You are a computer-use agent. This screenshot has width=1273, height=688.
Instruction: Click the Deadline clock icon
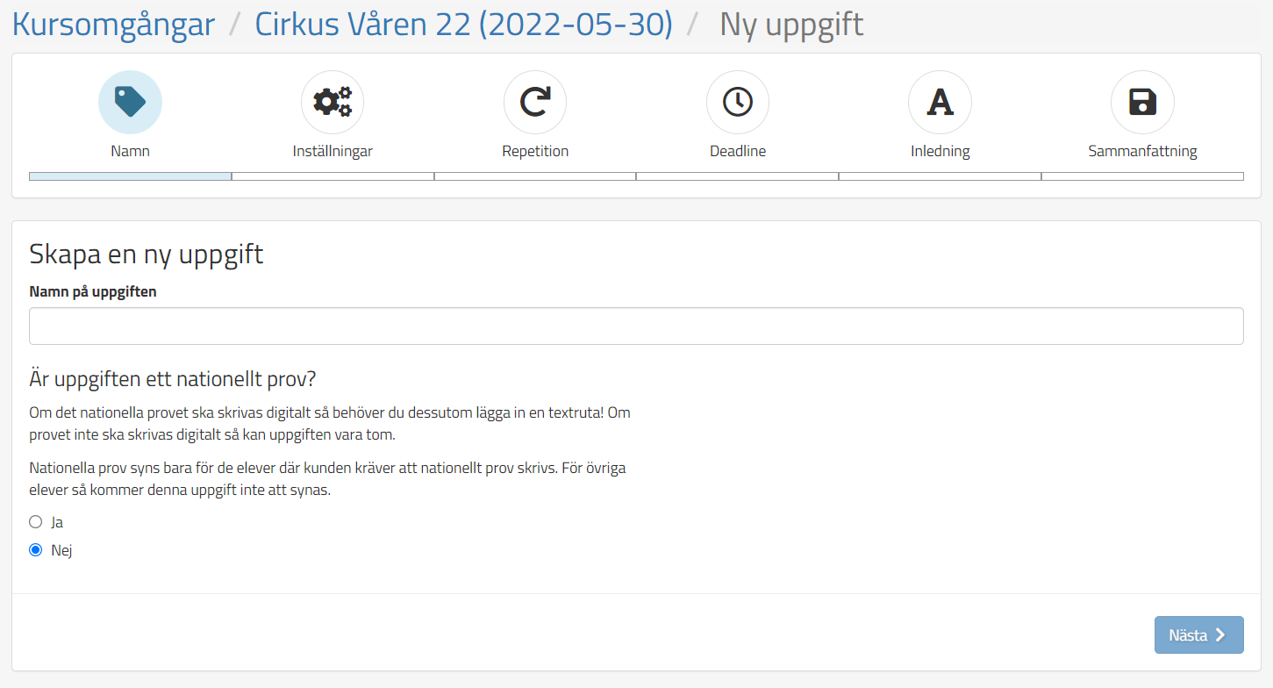[738, 102]
